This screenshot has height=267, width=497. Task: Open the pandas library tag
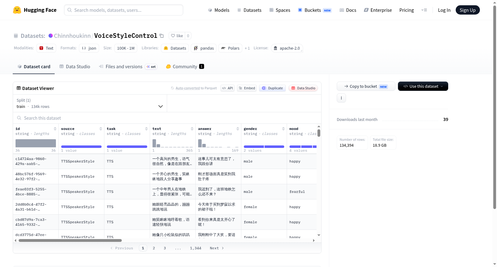[204, 48]
